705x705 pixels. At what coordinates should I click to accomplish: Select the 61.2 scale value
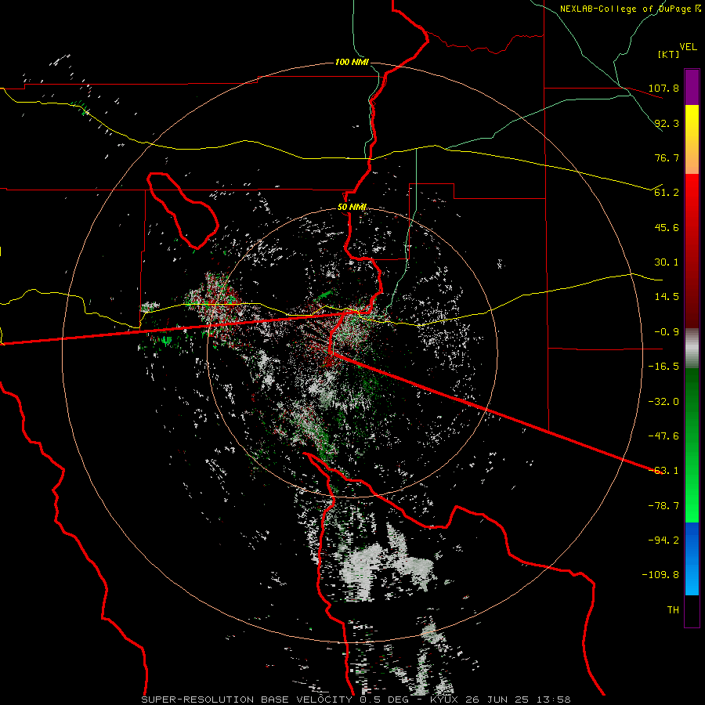pyautogui.click(x=667, y=193)
